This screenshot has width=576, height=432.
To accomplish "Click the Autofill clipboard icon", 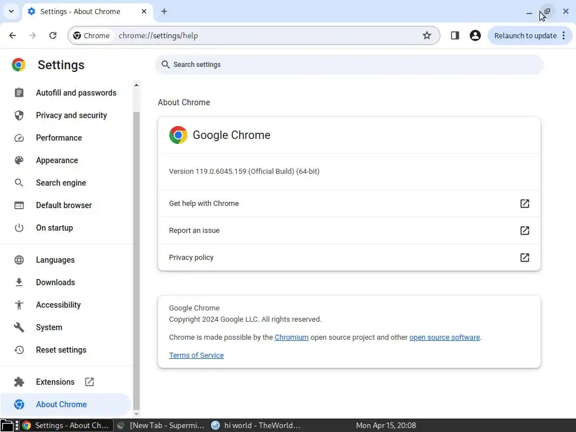I will [19, 93].
